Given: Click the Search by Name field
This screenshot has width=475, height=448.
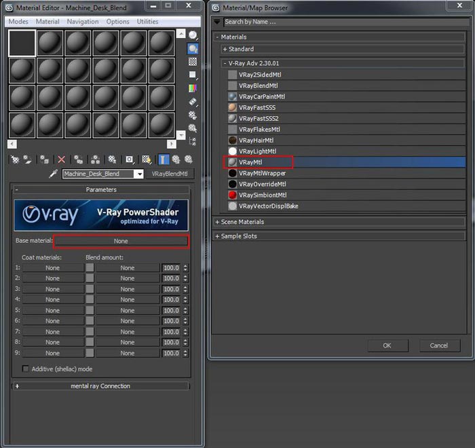Looking at the screenshot, I should coord(346,22).
